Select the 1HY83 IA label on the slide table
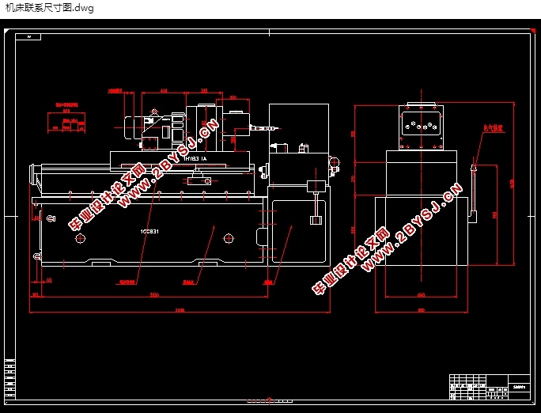The width and height of the screenshot is (541, 413). click(195, 159)
